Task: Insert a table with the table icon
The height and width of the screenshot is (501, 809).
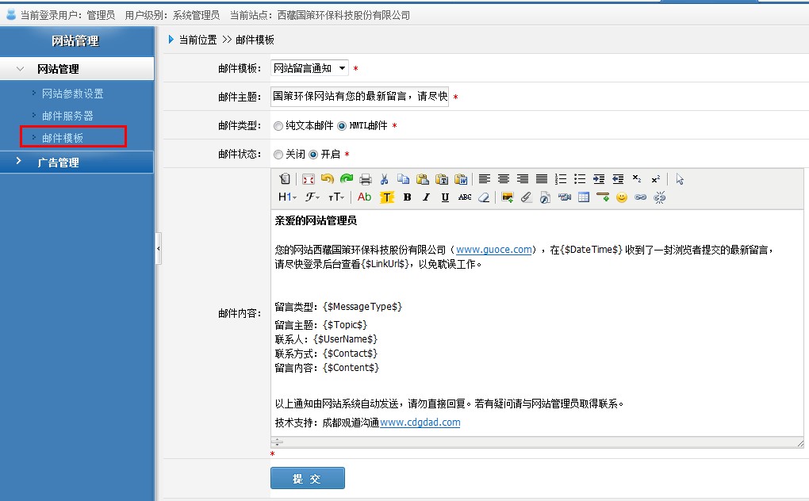Action: (584, 197)
